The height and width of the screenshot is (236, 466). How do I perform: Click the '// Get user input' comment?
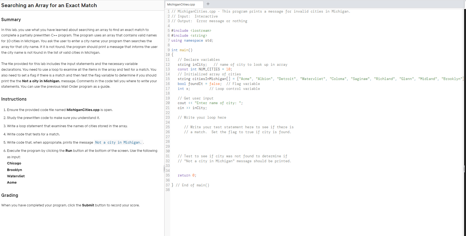pyautogui.click(x=196, y=98)
